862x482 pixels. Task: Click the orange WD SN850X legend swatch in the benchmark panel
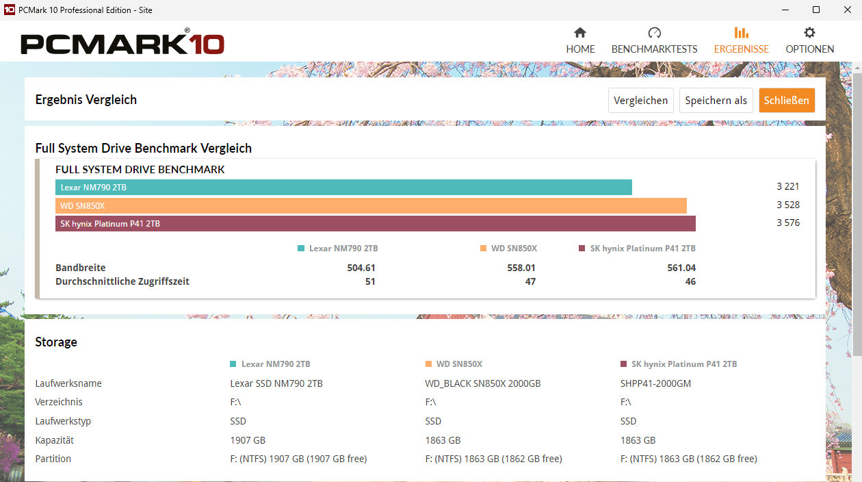click(483, 249)
